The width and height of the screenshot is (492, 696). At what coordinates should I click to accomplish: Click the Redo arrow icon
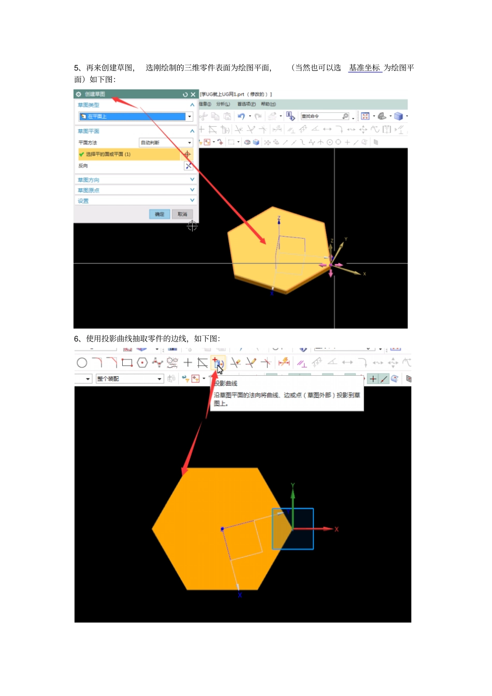258,116
